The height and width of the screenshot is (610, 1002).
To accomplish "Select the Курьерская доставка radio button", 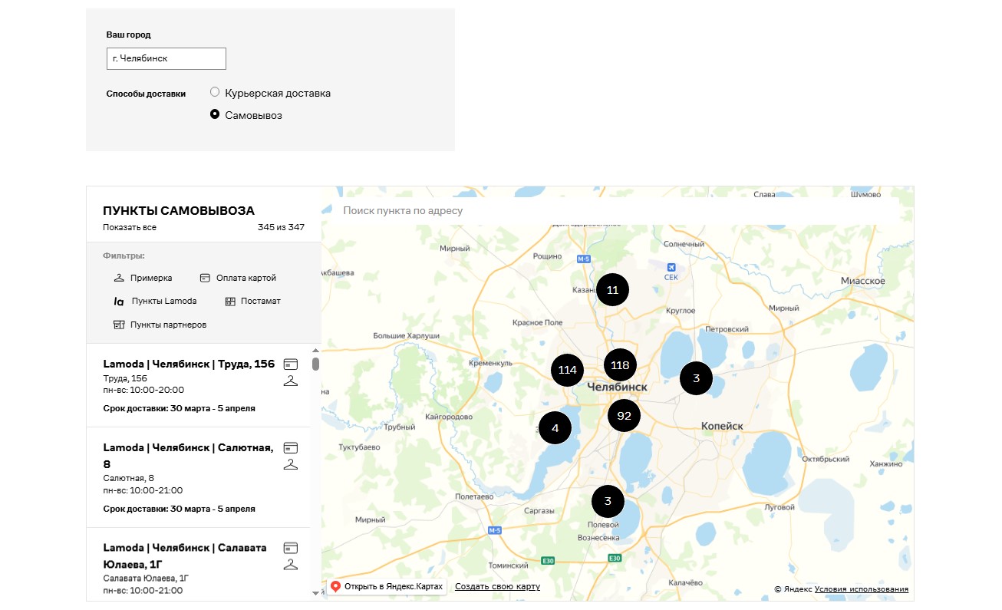I will [x=215, y=92].
